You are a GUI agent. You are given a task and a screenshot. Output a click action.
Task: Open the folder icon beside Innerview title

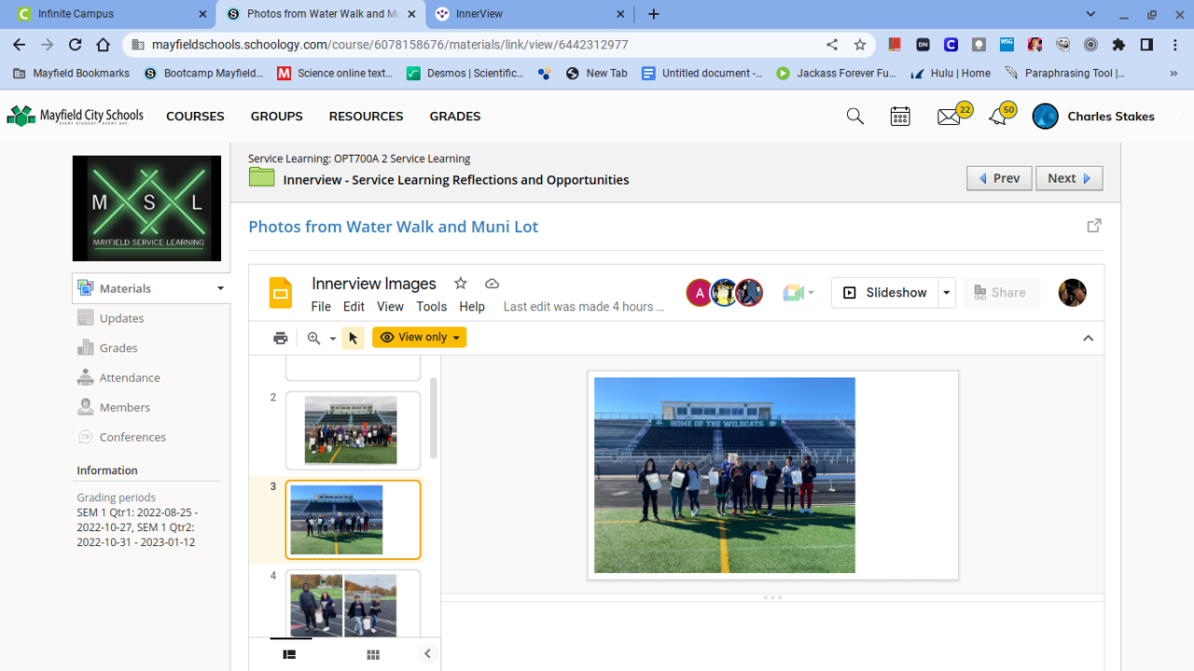click(x=261, y=177)
